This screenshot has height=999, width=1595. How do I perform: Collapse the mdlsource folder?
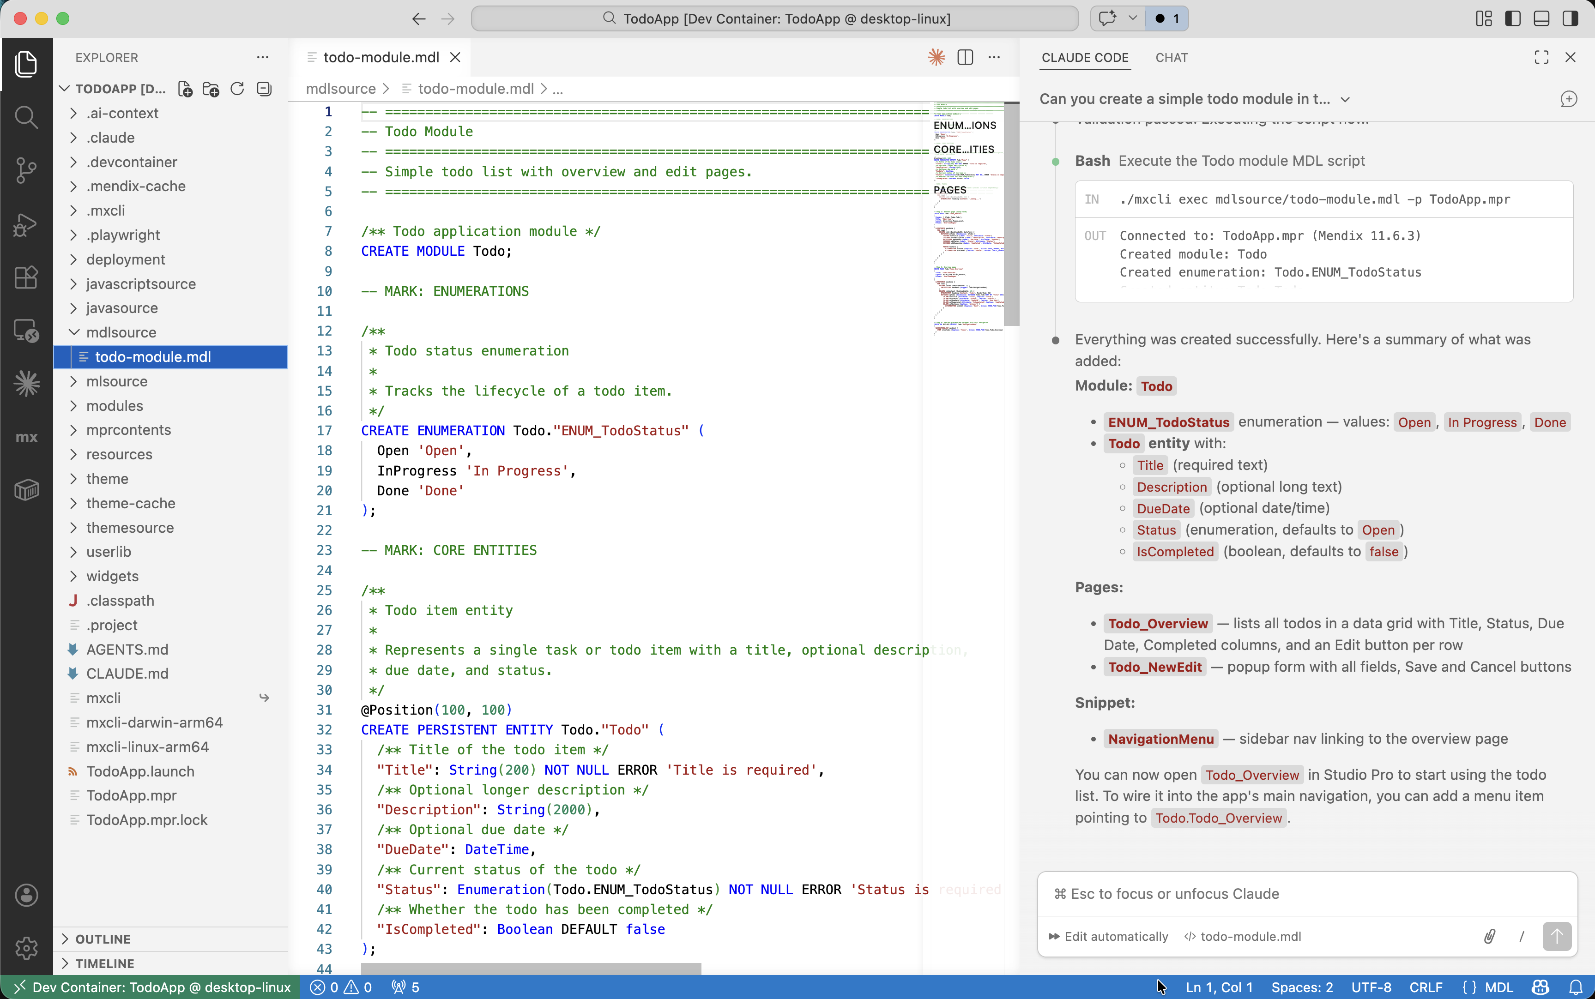pyautogui.click(x=170, y=332)
